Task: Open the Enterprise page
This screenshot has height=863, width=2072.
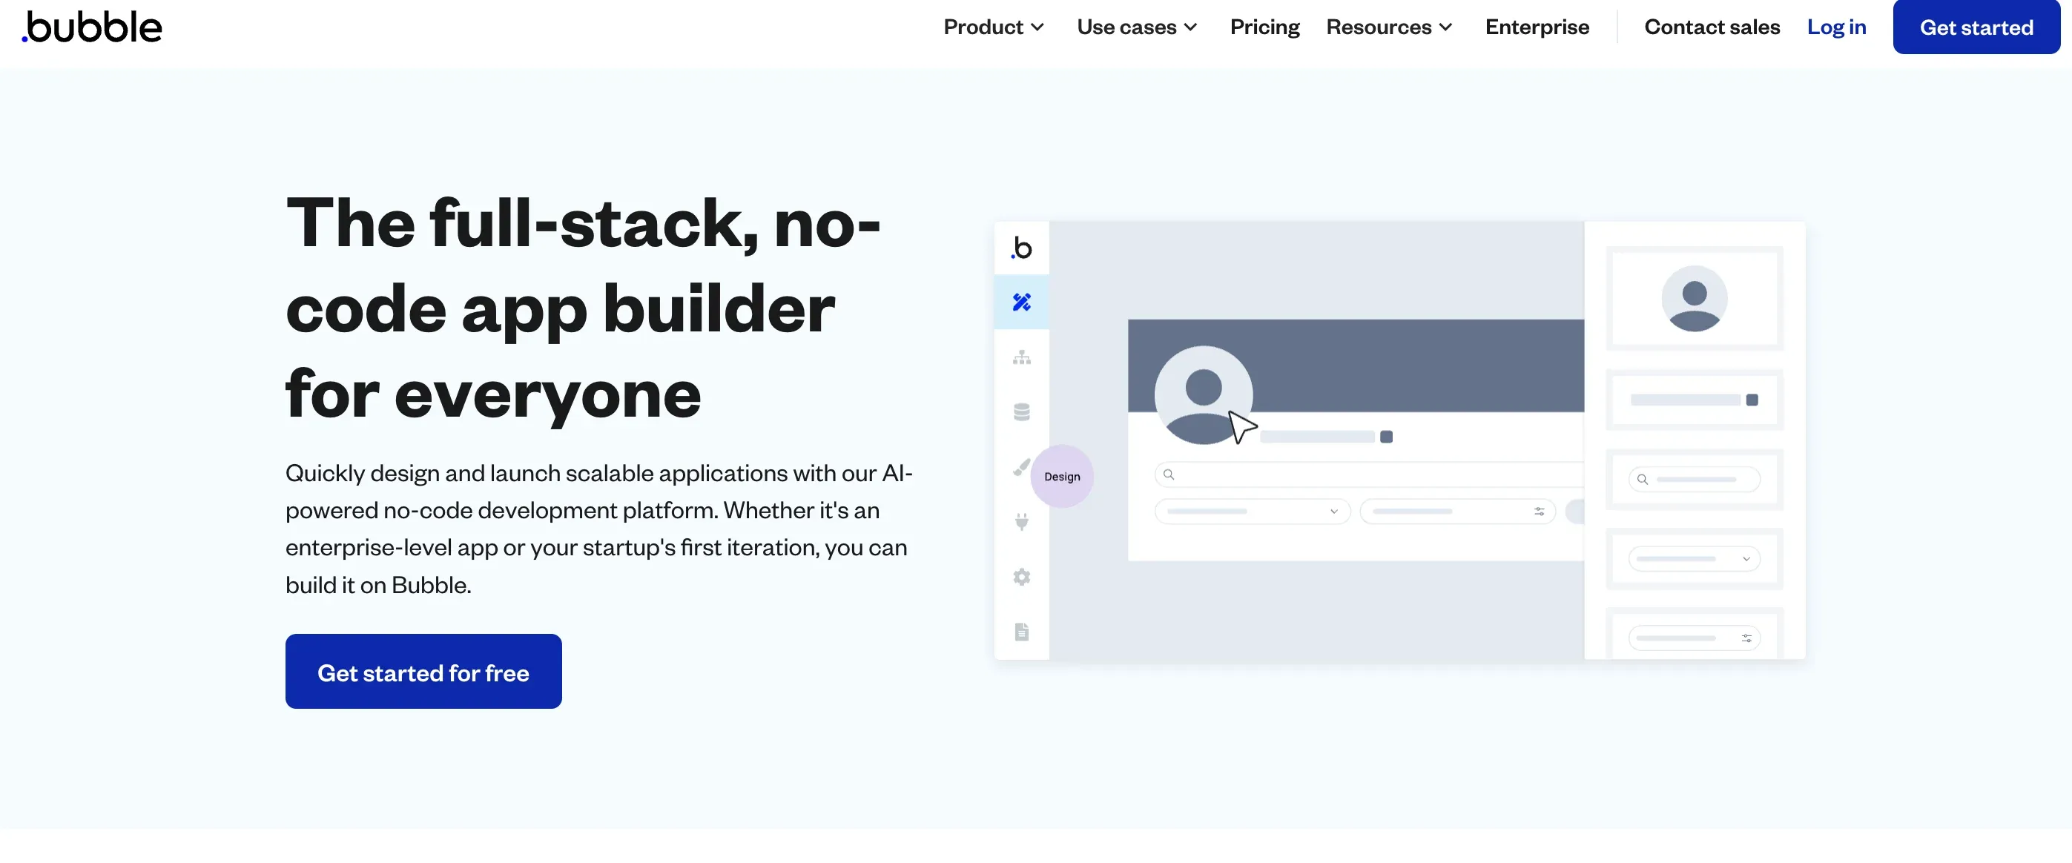Action: pos(1537,27)
